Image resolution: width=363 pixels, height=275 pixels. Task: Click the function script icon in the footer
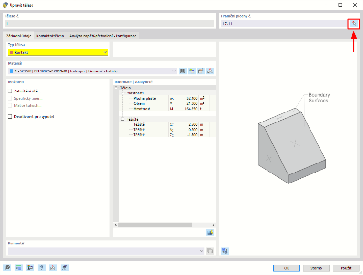click(x=64, y=267)
